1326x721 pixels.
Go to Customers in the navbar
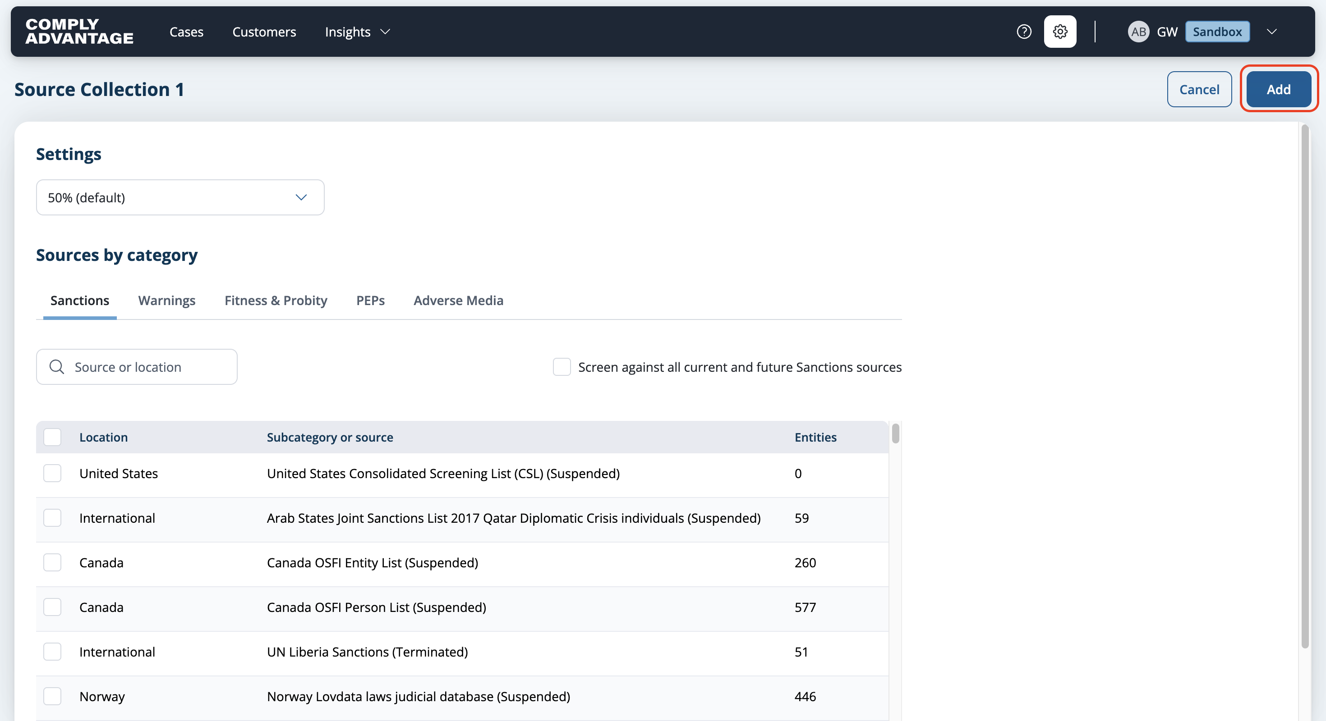pos(264,32)
